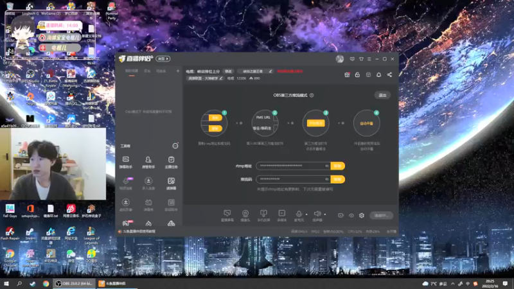Image resolution: width=514 pixels, height=289 pixels.
Task: Click the gift box icon with red dot
Action: (x=347, y=74)
